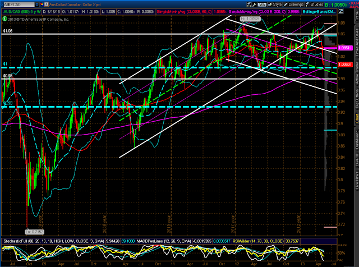Click the StochasticFull study label

53,241
